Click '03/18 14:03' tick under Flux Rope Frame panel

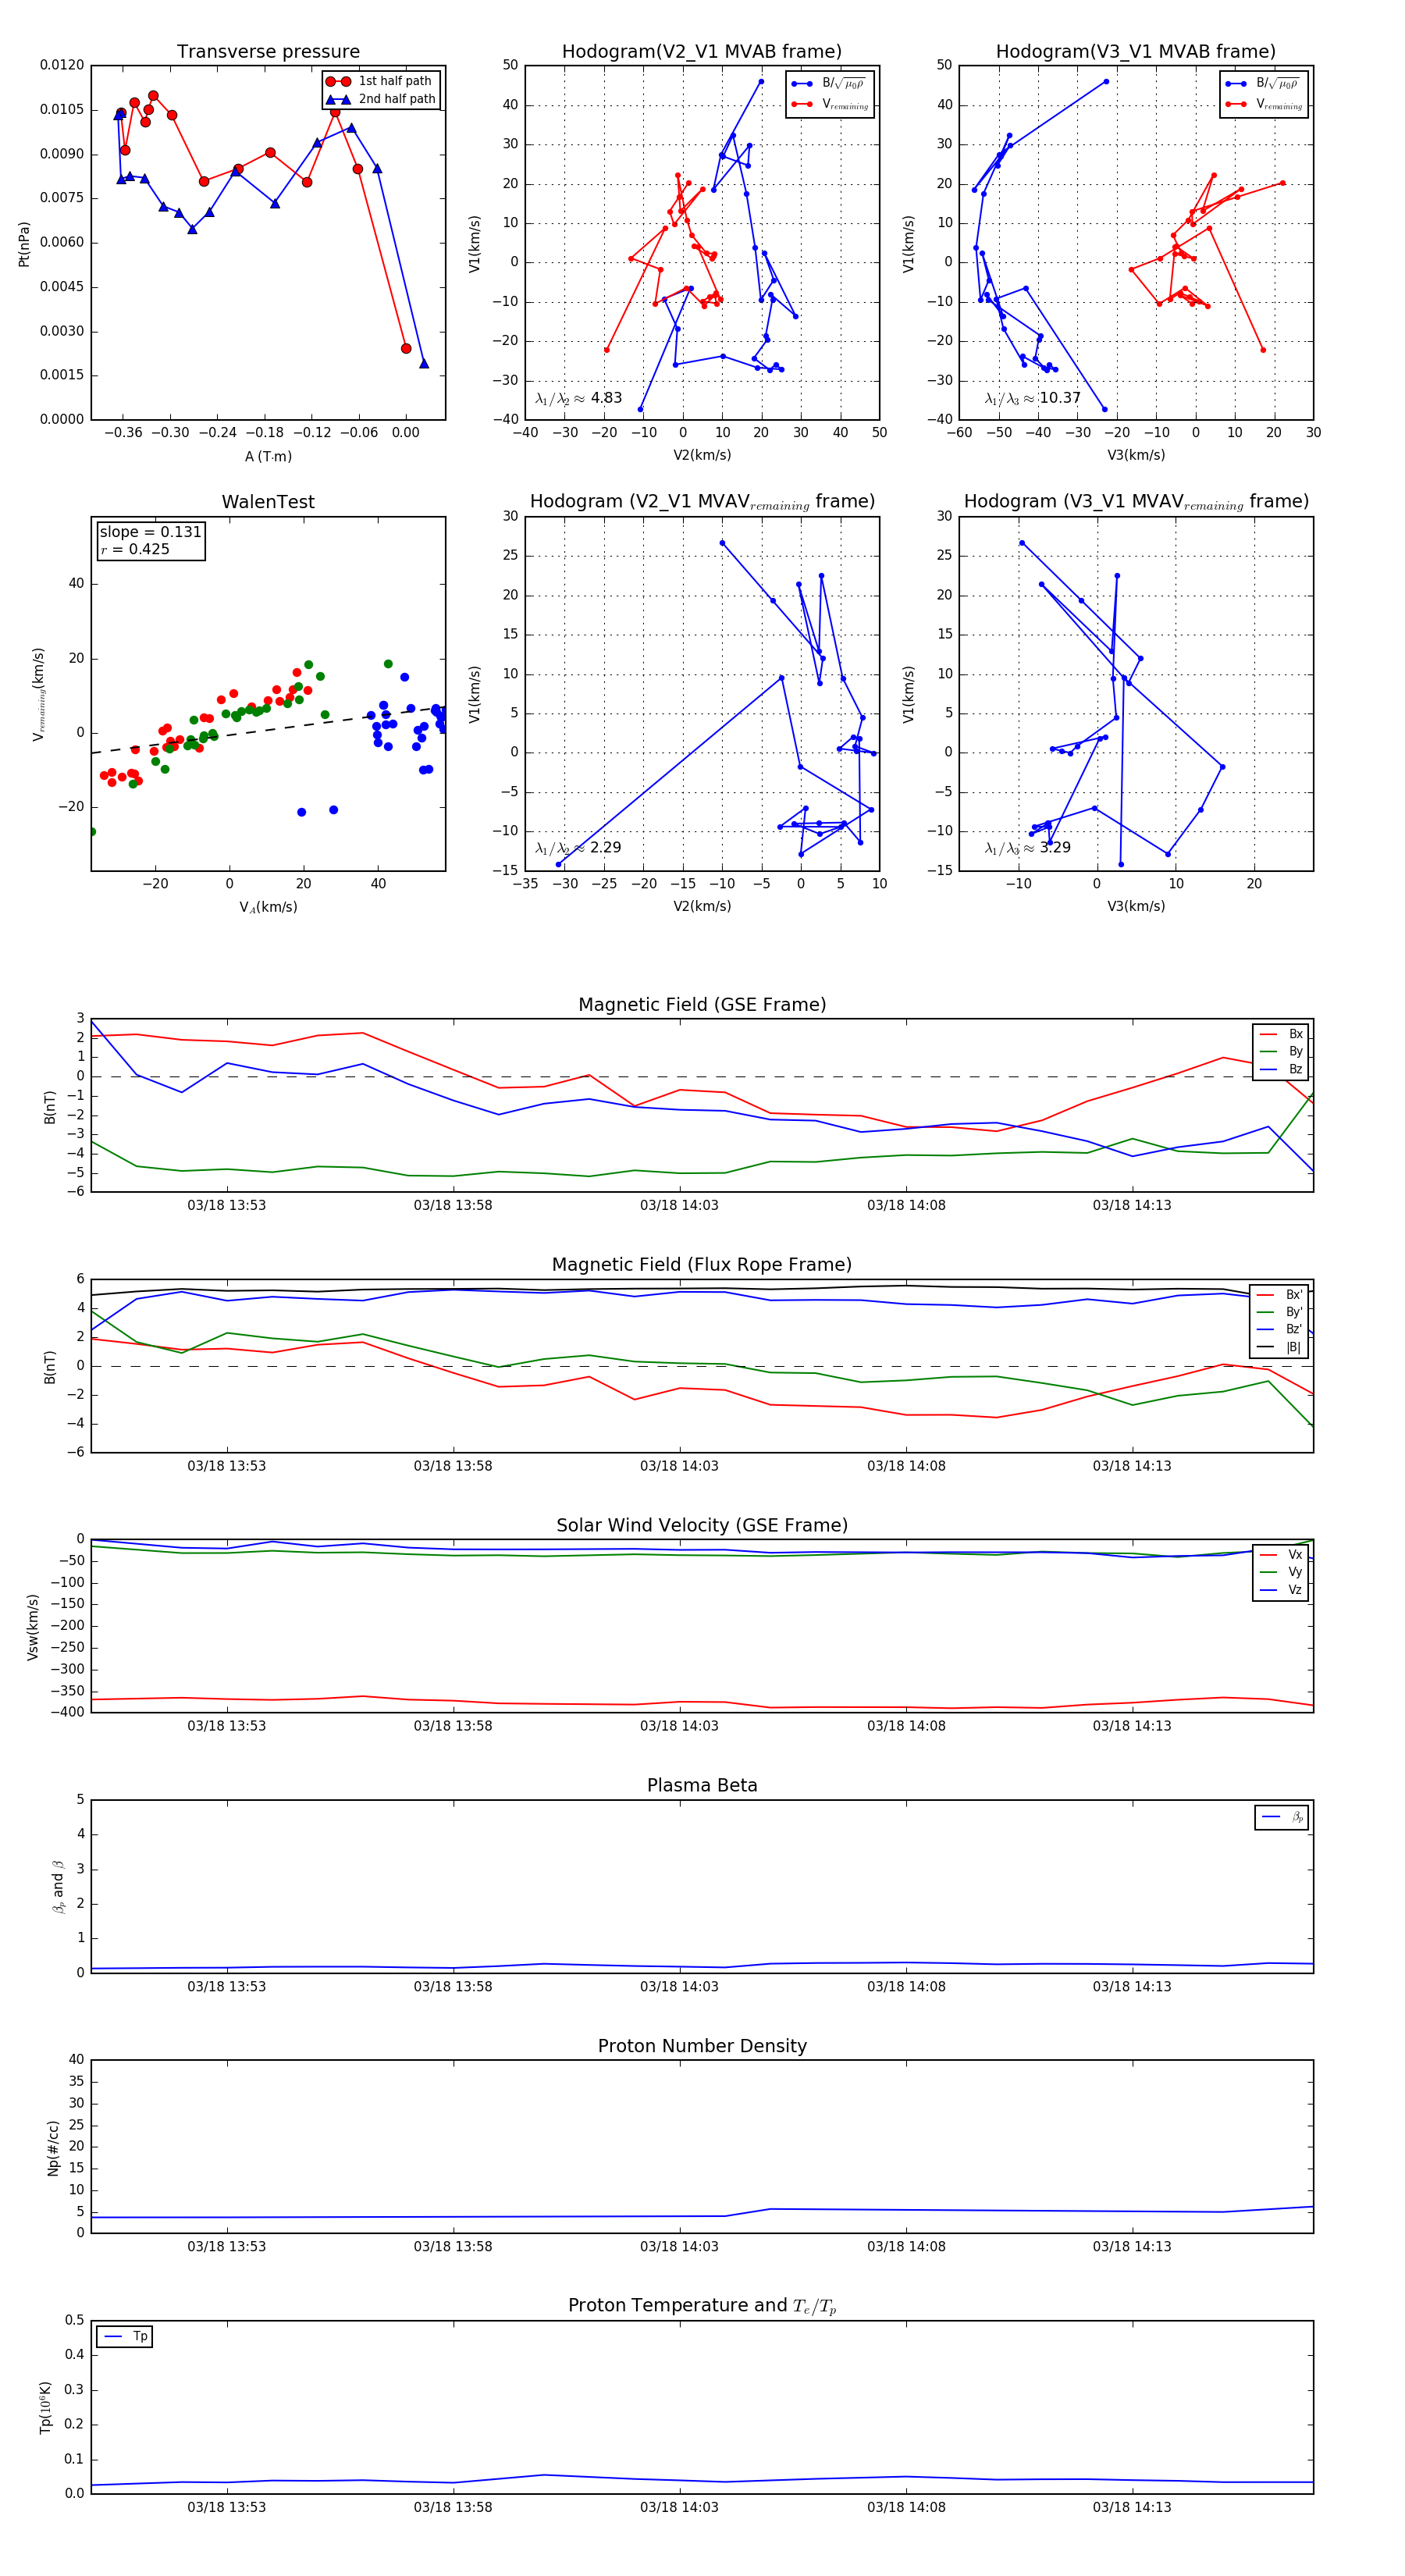point(679,1466)
